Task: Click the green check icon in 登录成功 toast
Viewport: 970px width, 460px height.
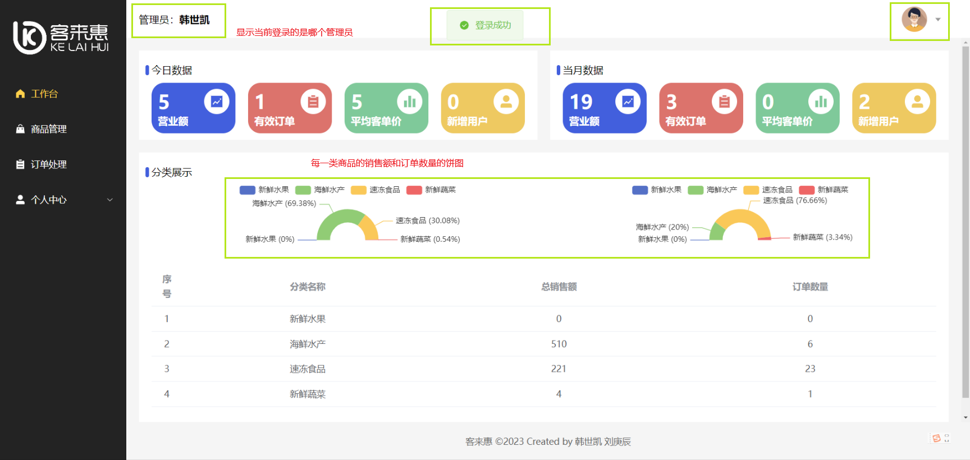Action: pos(464,25)
